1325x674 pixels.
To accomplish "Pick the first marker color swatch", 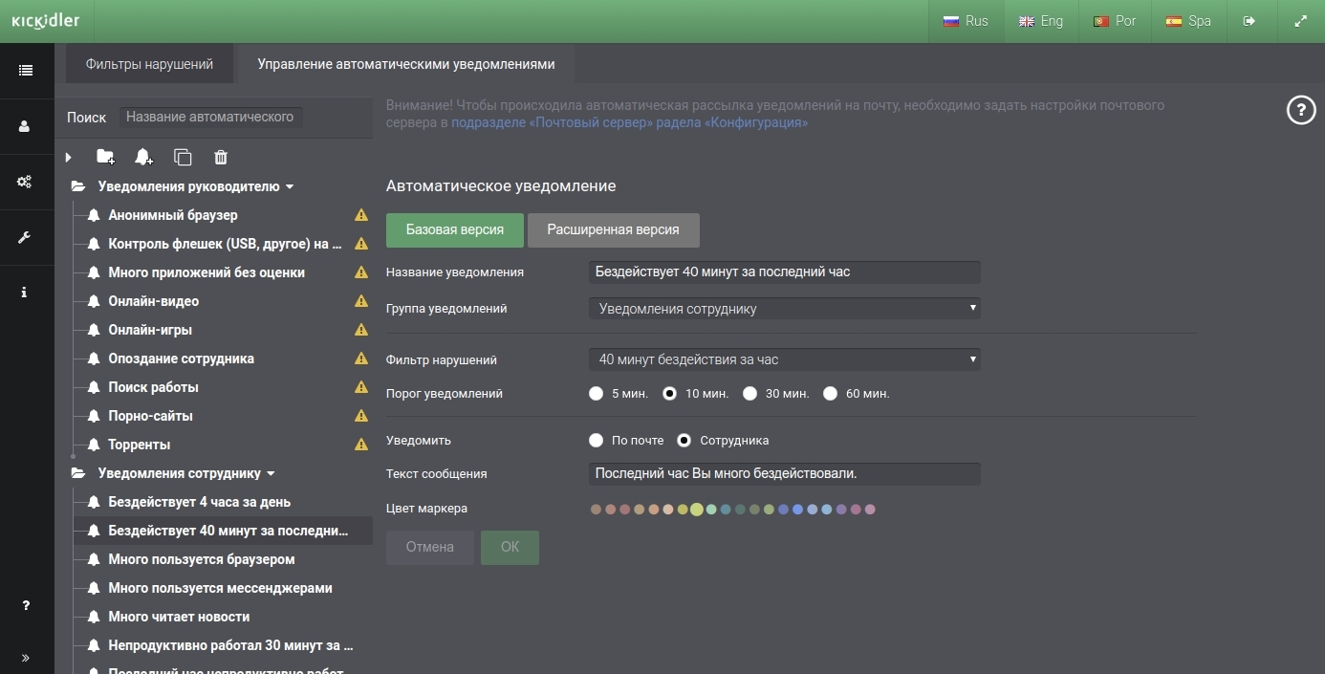I will click(596, 510).
